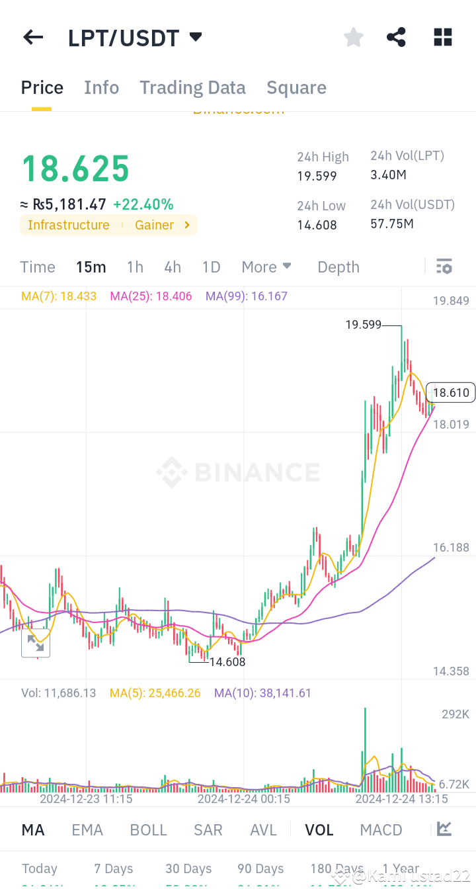Enable the SAR indicator
This screenshot has width=476, height=891.
coord(208,829)
